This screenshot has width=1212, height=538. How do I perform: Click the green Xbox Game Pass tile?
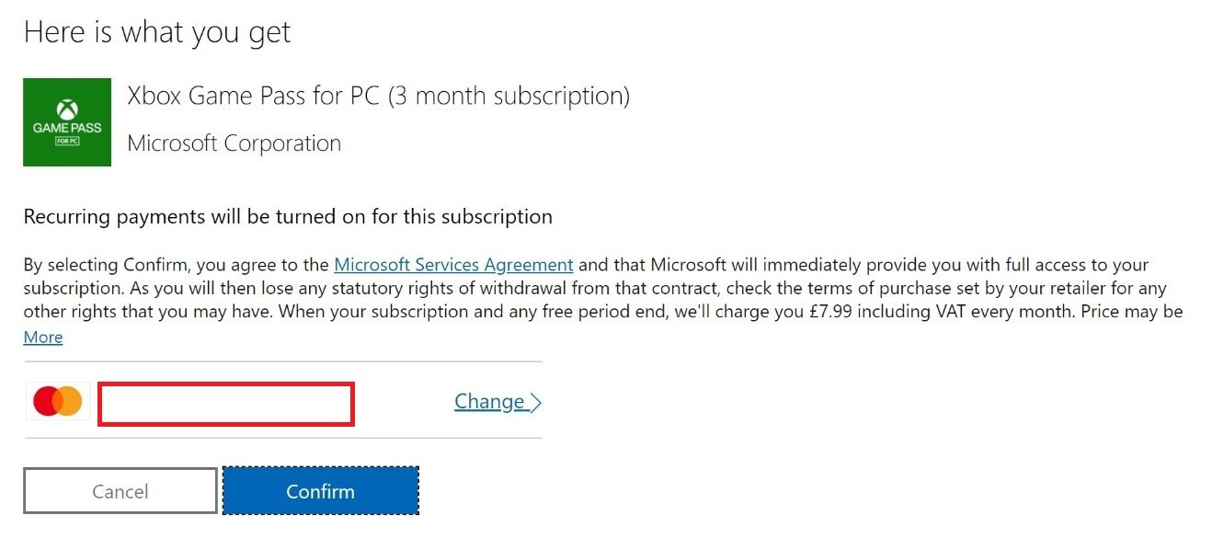tap(67, 122)
